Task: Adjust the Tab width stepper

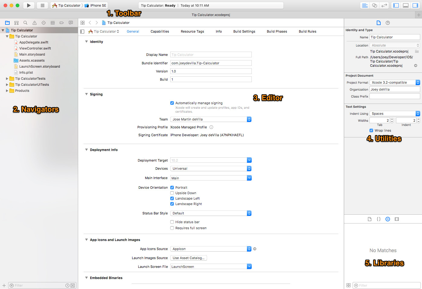Action: point(392,120)
